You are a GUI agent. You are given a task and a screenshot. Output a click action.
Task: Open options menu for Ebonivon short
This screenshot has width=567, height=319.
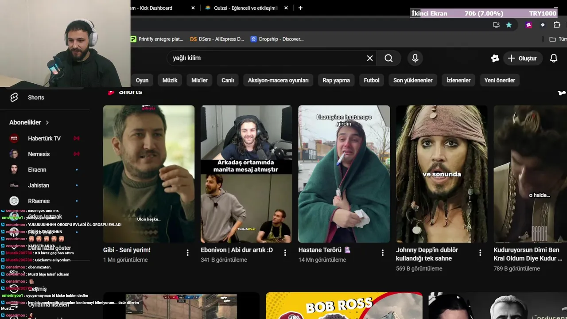(285, 253)
